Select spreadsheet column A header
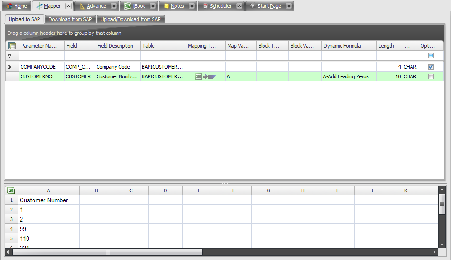 49,190
